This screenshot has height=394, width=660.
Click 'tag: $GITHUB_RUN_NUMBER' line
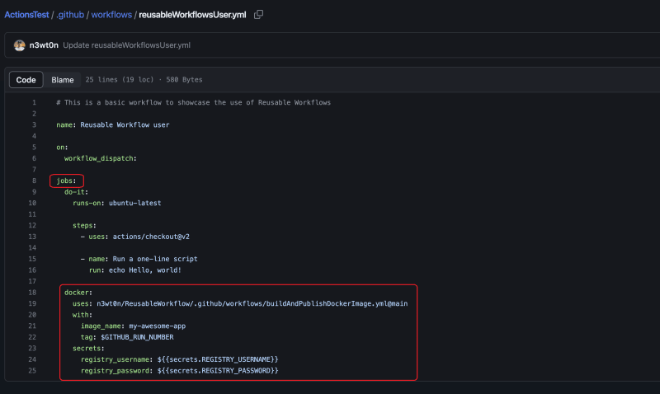(x=127, y=337)
